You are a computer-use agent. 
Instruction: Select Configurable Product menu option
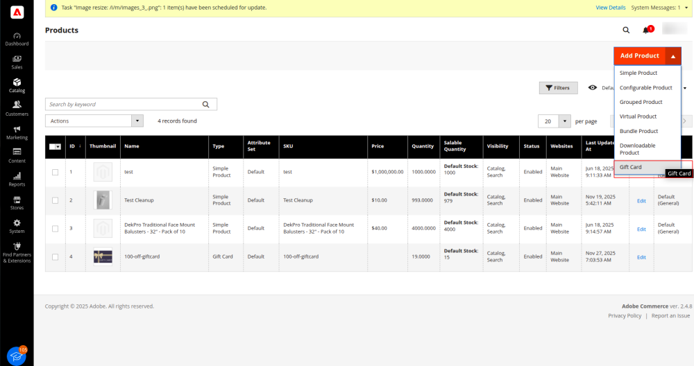point(645,87)
